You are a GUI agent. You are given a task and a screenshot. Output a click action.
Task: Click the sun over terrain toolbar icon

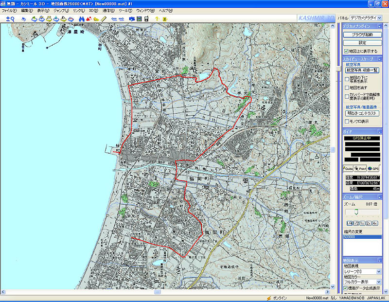coord(41,19)
